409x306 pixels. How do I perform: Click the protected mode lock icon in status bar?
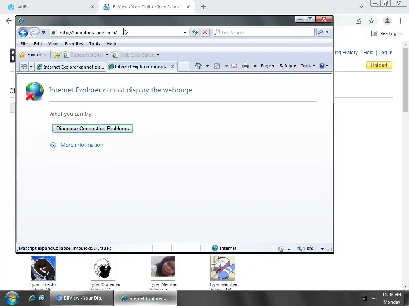point(280,249)
